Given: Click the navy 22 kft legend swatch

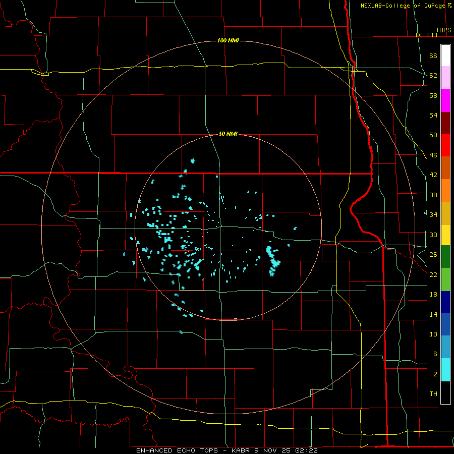Looking at the screenshot, I should 445,302.
